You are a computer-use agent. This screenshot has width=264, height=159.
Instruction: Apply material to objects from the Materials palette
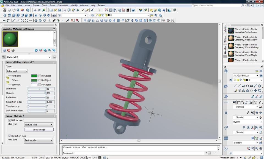pos(49,51)
